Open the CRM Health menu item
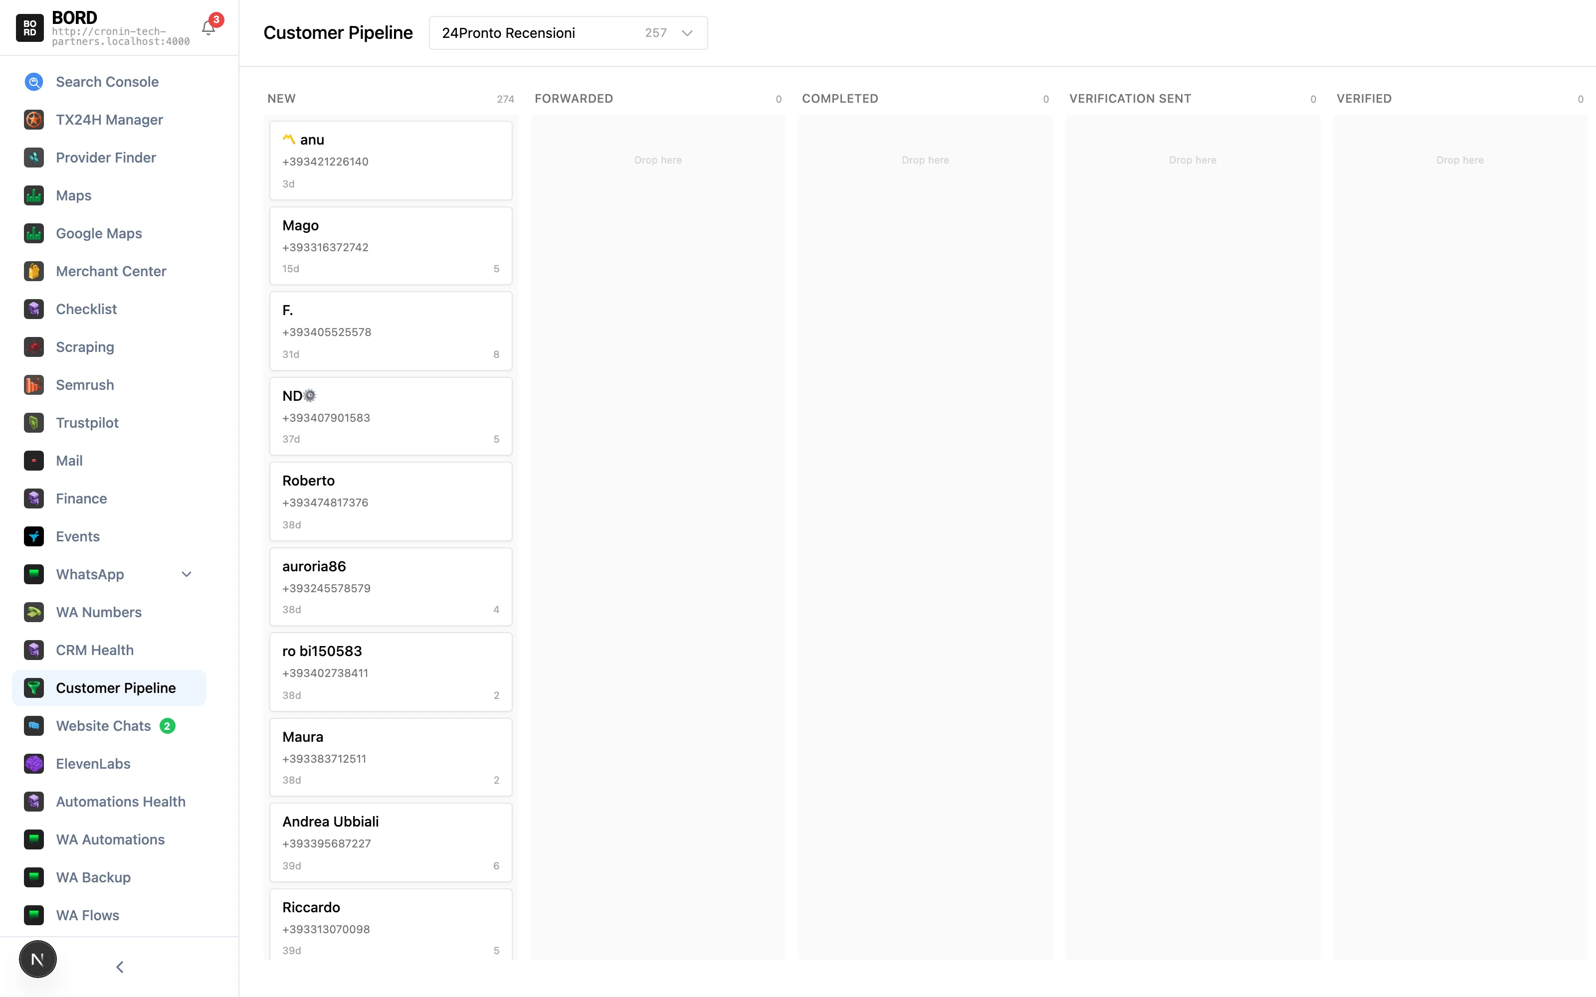1596x997 pixels. 94,650
